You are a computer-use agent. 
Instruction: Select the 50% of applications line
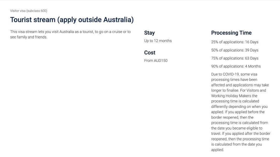pos(235,50)
